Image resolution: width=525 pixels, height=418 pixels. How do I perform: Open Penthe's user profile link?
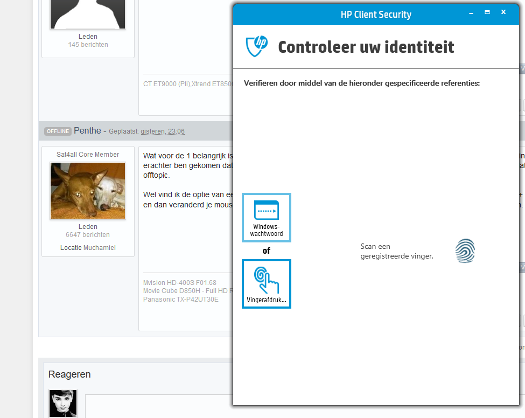(x=87, y=130)
